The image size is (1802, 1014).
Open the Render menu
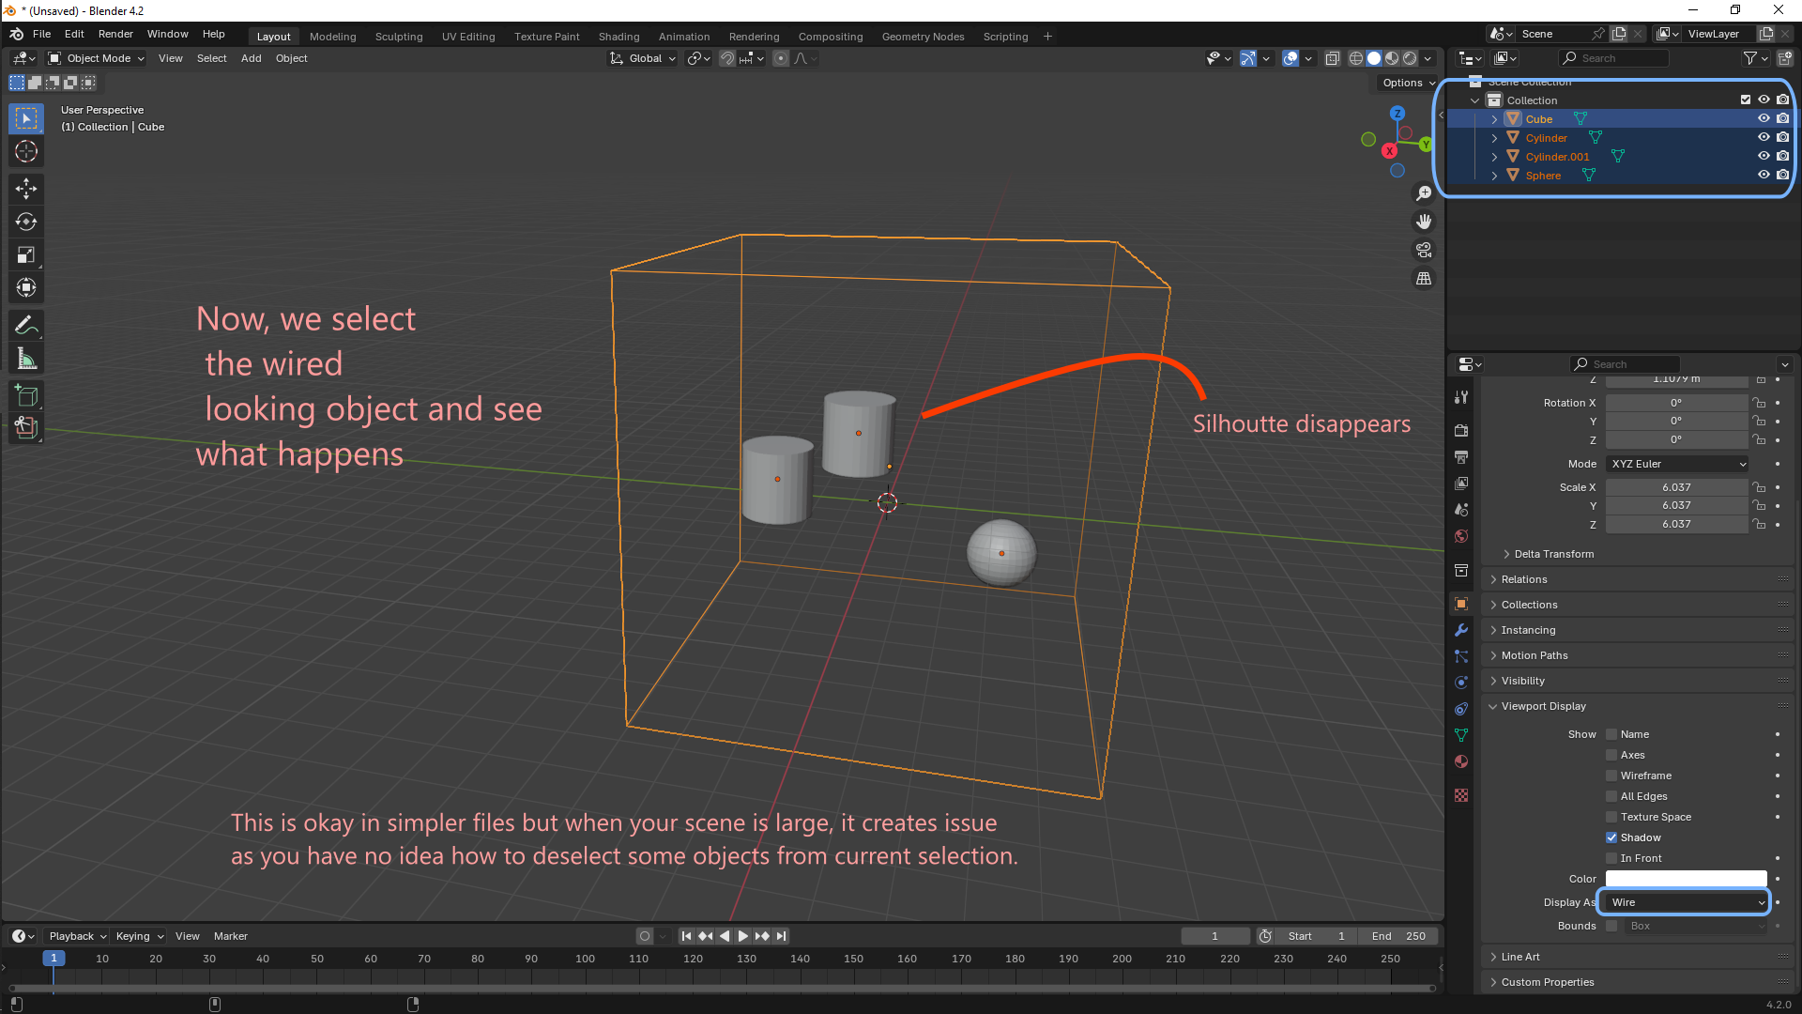[115, 34]
